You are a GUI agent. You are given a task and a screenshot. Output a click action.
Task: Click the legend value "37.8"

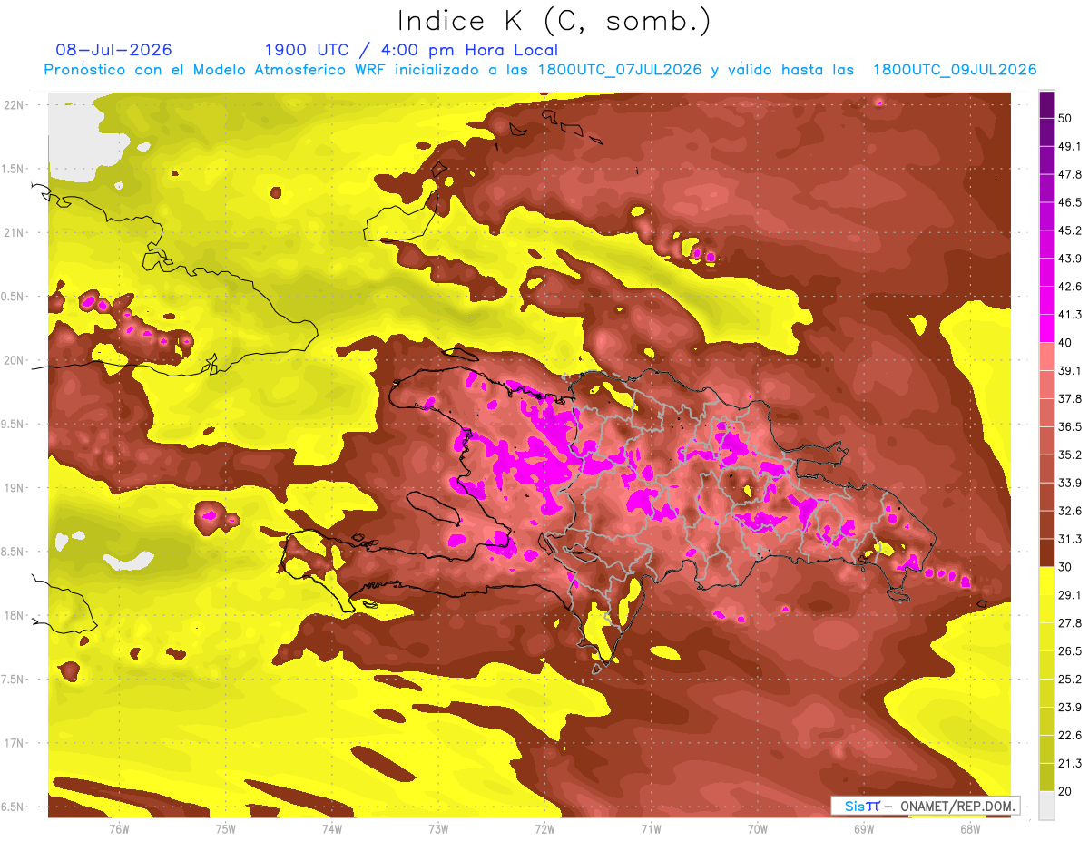(1070, 398)
